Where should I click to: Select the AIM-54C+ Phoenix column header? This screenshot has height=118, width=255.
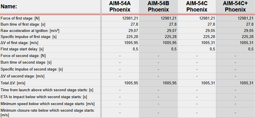coord(235,7)
